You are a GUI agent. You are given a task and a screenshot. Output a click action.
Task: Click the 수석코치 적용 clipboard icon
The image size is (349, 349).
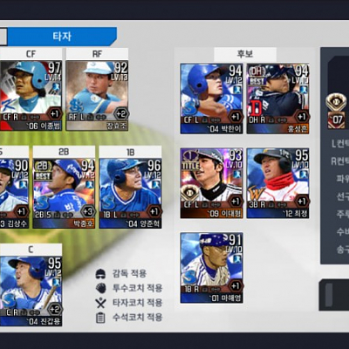[100, 318]
